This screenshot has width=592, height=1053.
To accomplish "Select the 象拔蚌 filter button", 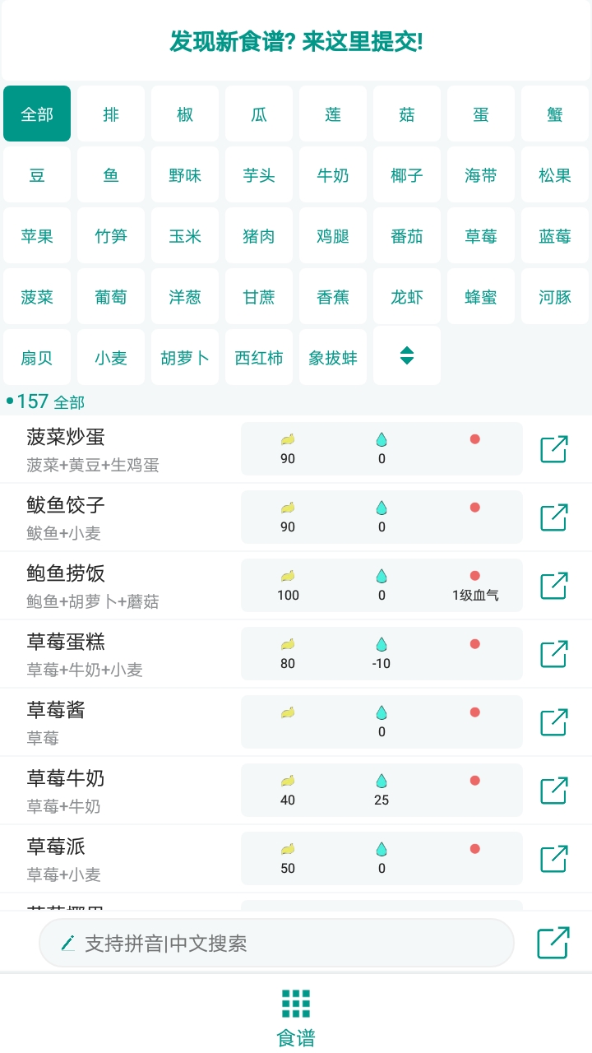I will [x=333, y=358].
